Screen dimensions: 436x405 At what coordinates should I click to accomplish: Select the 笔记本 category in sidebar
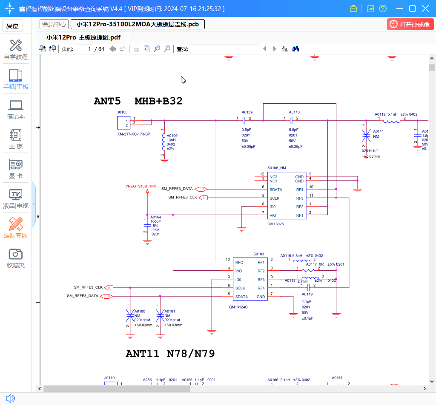16,109
